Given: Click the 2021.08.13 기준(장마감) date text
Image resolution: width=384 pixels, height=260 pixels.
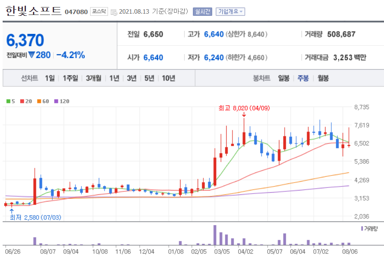Looking at the screenshot, I should point(153,11).
